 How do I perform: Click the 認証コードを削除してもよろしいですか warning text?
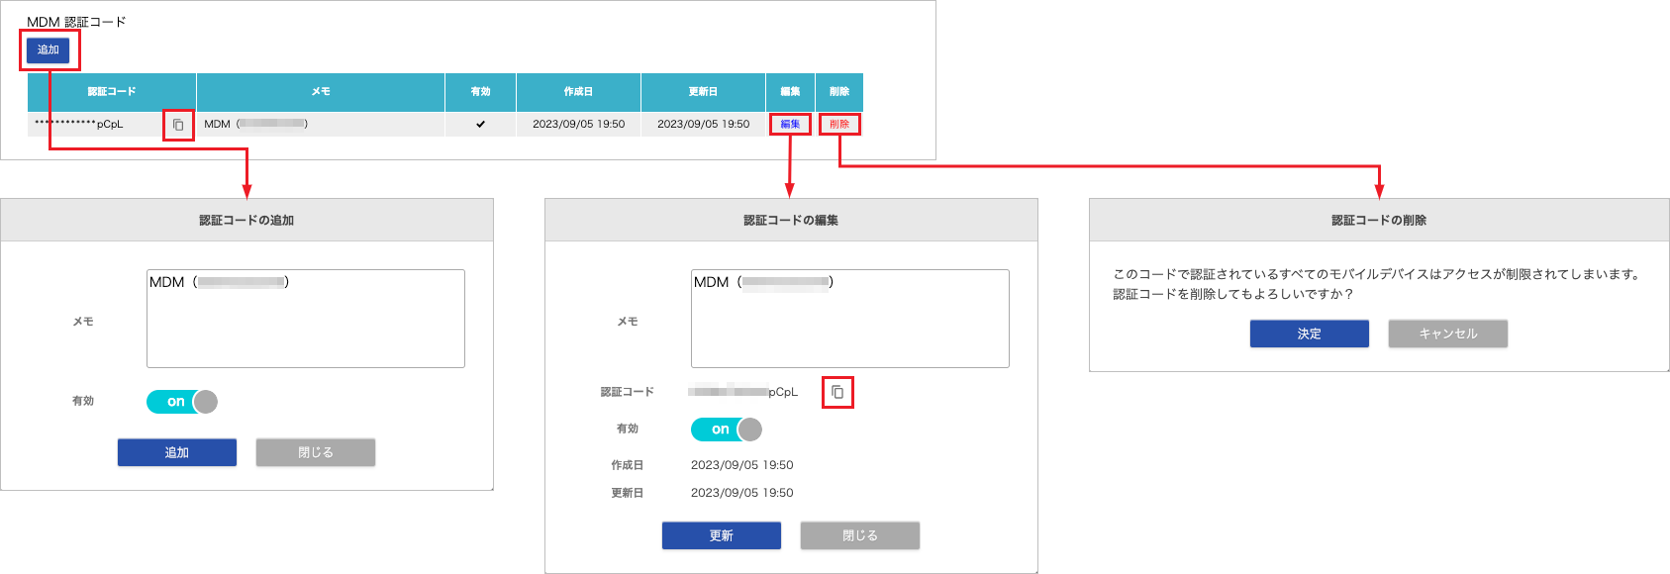[1233, 294]
